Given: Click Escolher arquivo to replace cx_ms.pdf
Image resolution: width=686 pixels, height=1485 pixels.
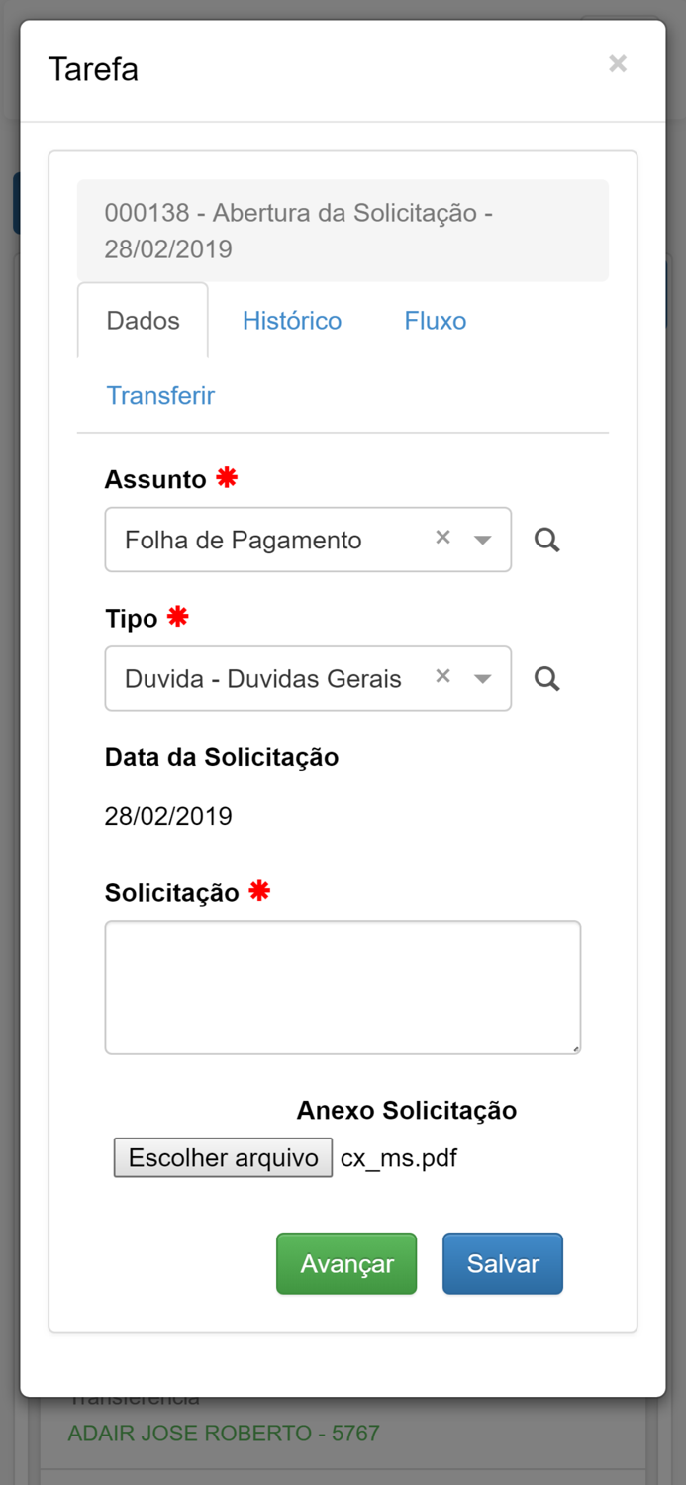Looking at the screenshot, I should [223, 1157].
